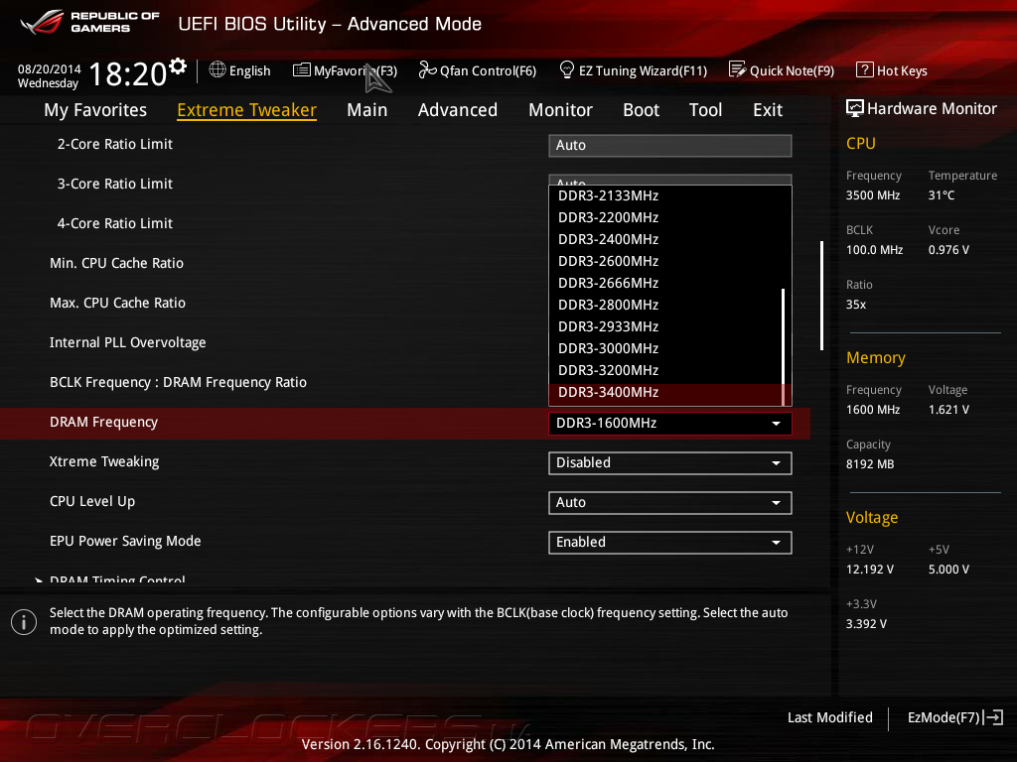Viewport: 1017px width, 762px height.
Task: Open the CPU Level Up Auto dropdown
Action: tap(670, 503)
